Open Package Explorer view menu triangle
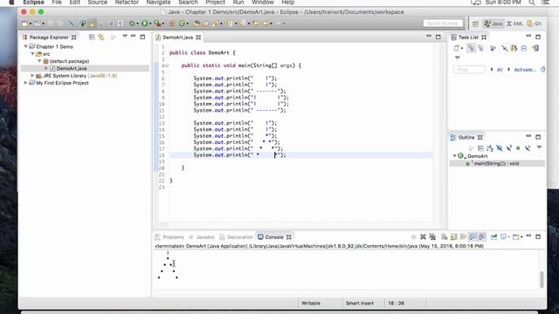Image resolution: width=559 pixels, height=314 pixels. tap(125, 37)
